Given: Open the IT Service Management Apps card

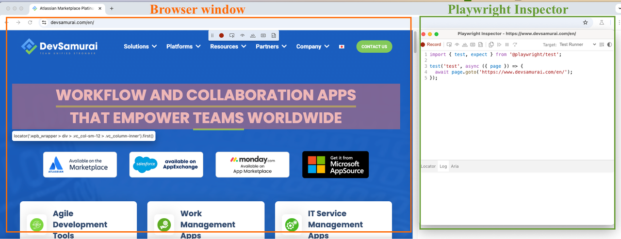Looking at the screenshot, I should 333,220.
